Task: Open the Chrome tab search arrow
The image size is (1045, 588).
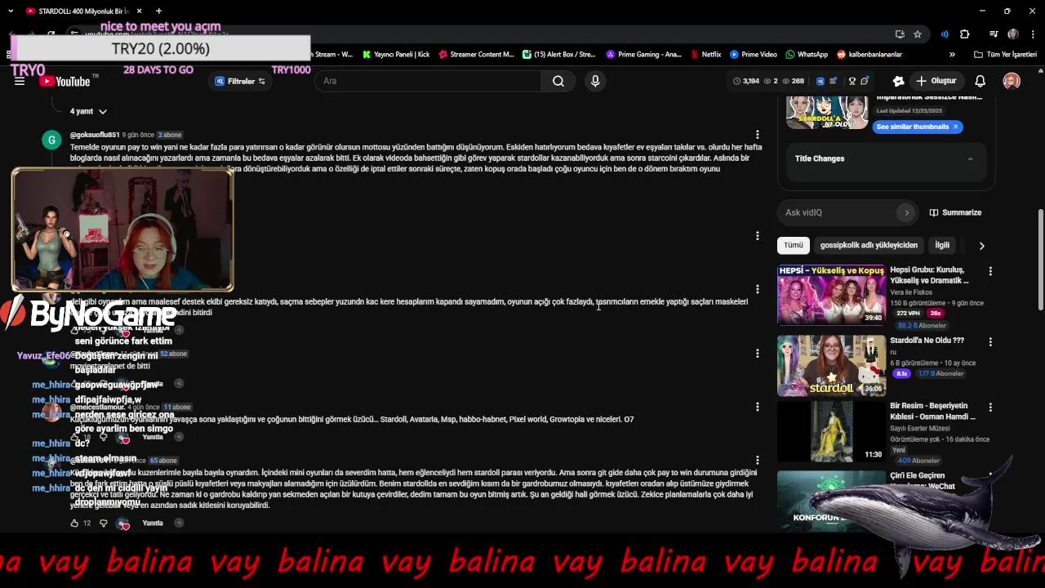Action: [x=10, y=11]
